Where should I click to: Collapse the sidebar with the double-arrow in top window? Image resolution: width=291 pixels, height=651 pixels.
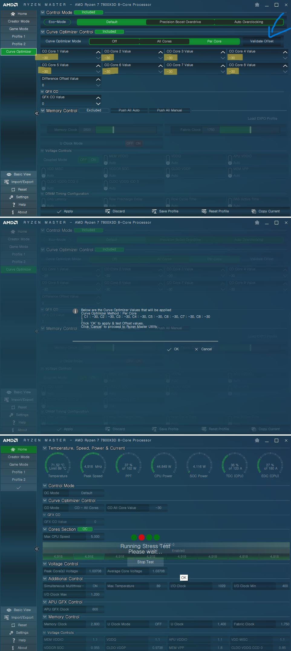(x=37, y=113)
